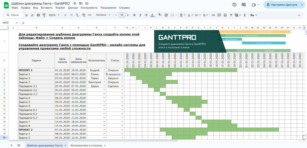Open the Вставить menu
This screenshot has width=307, height=148.
pos(47,8)
